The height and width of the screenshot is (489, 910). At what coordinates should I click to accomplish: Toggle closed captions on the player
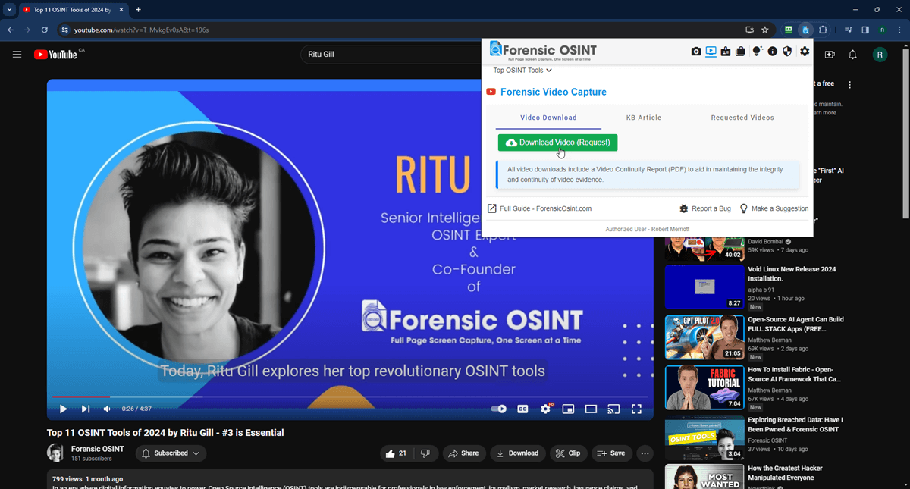tap(522, 409)
